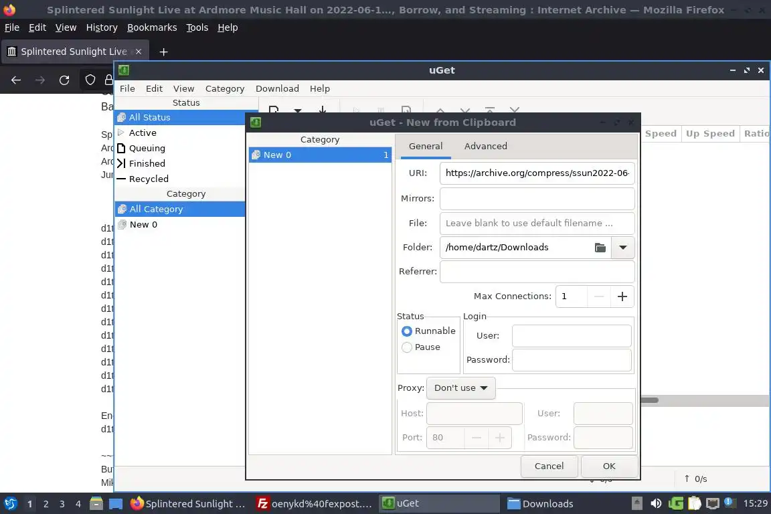The width and height of the screenshot is (771, 514).
Task: Click the Mirrors input field
Action: 537,199
